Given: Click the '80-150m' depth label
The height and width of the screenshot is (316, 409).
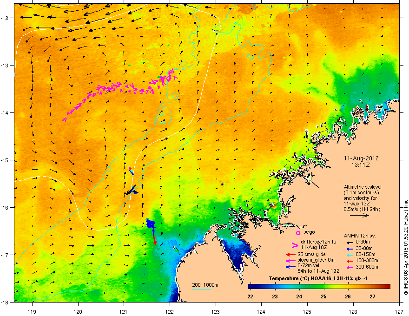Looking at the screenshot, I should 365,254.
